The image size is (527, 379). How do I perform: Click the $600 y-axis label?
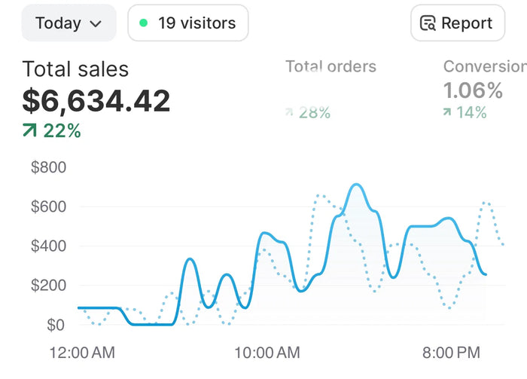click(x=48, y=206)
